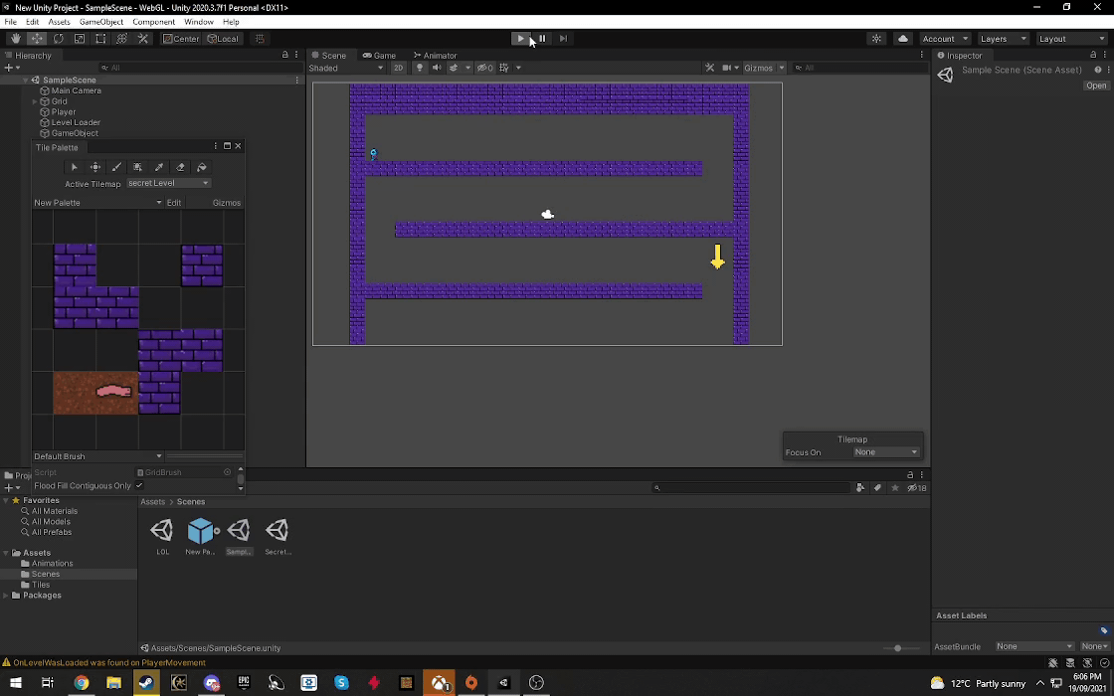The height and width of the screenshot is (696, 1114).
Task: Toggle 2D scene view mode
Action: [399, 68]
